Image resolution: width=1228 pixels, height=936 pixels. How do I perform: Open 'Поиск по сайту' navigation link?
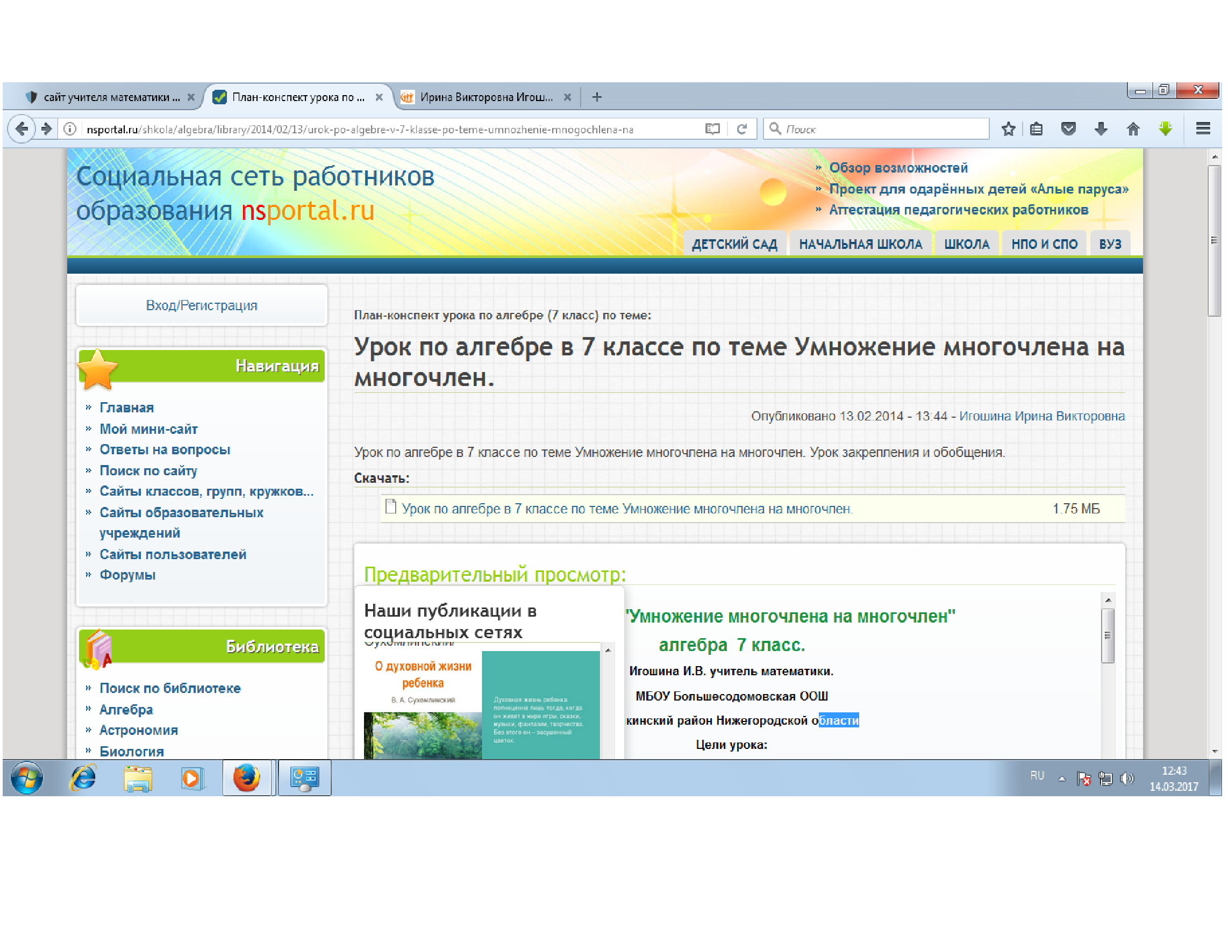(148, 471)
